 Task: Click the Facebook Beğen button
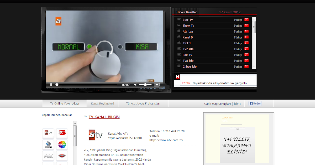coord(255,103)
